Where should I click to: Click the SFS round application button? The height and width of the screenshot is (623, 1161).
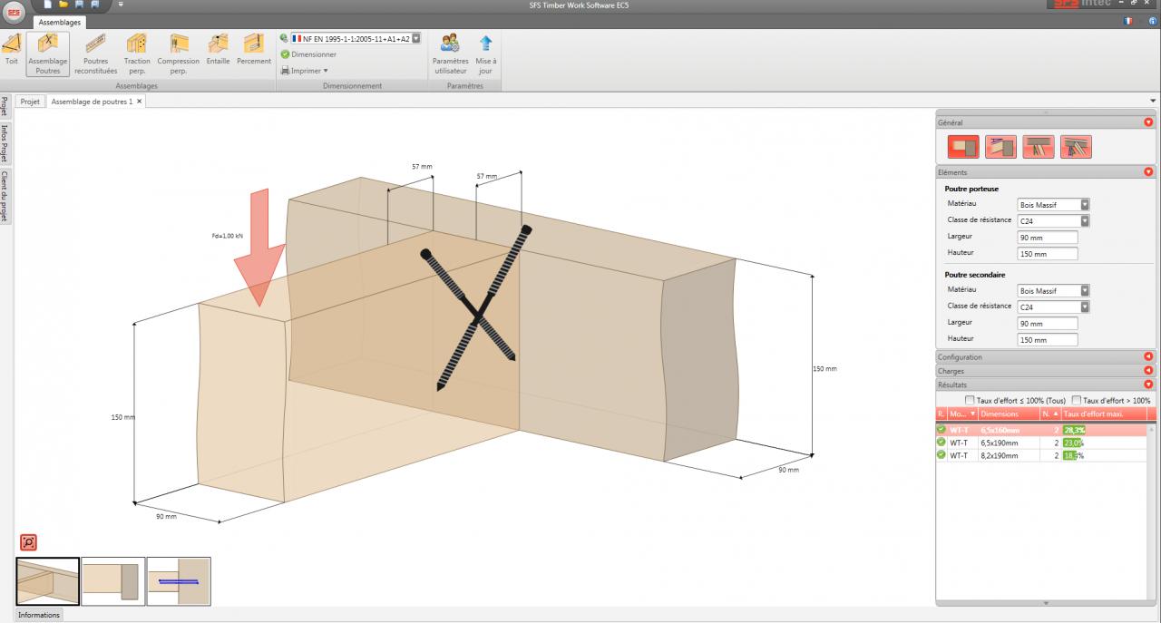pos(15,12)
